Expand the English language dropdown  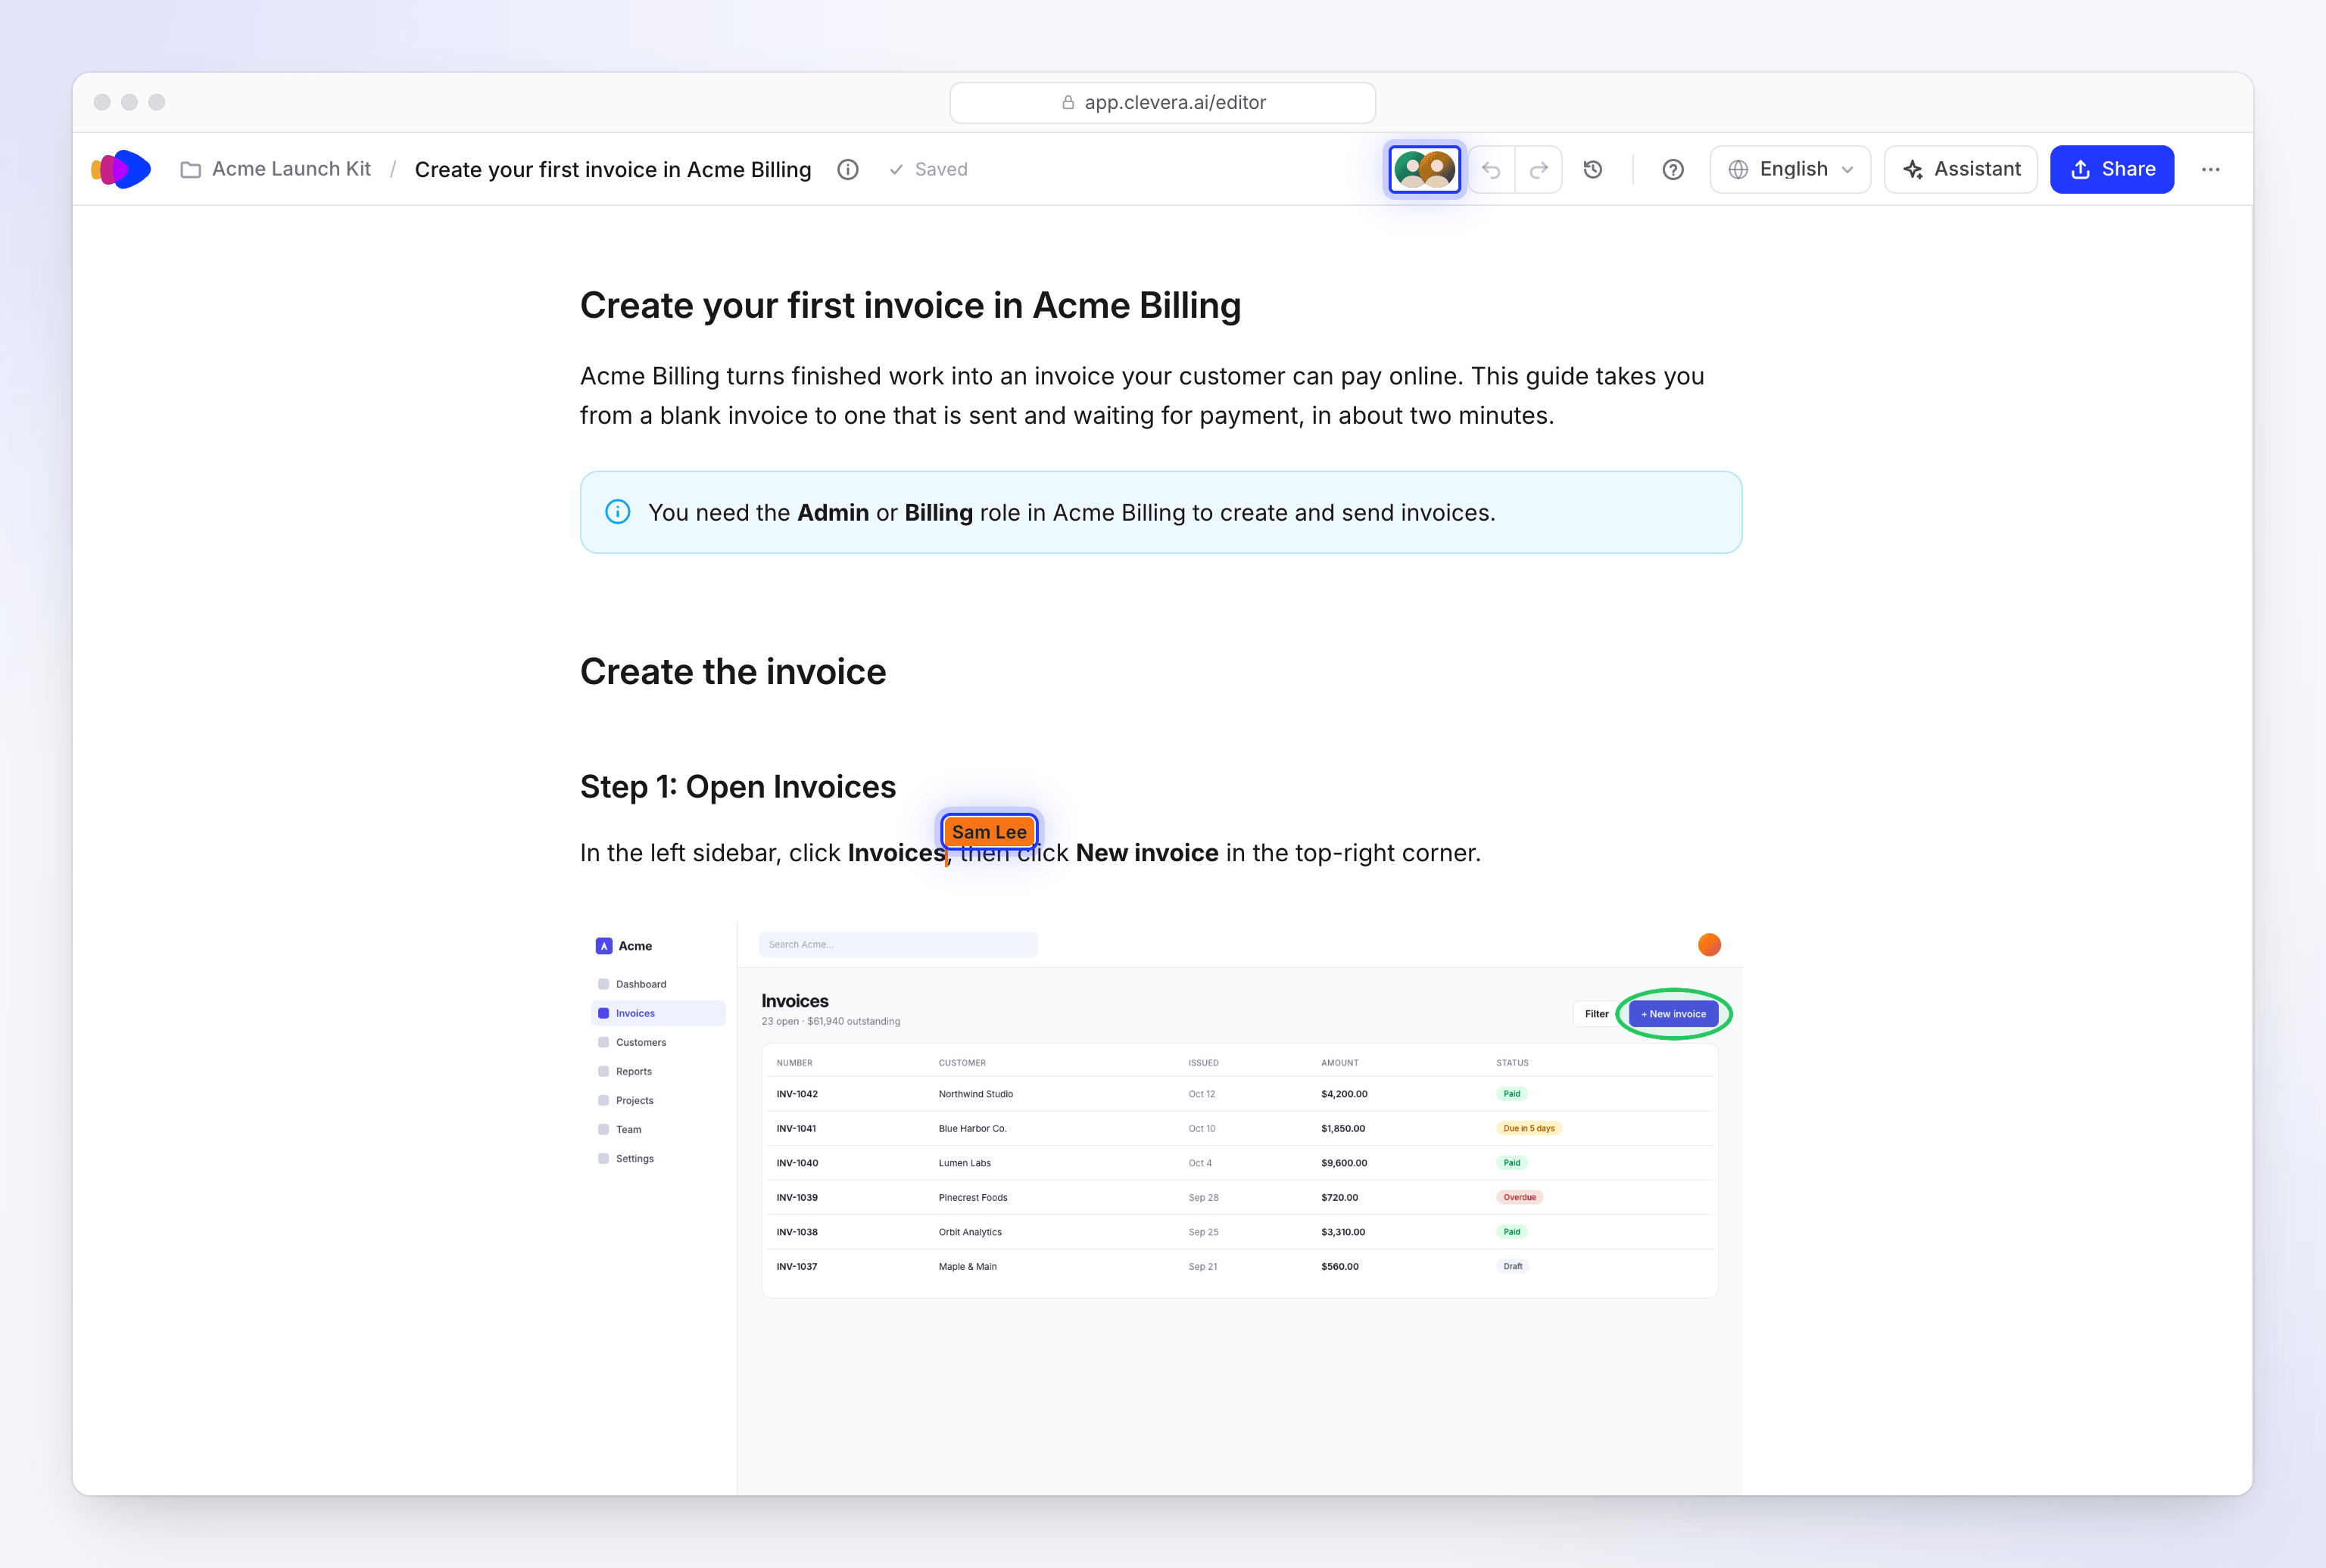[x=1790, y=169]
